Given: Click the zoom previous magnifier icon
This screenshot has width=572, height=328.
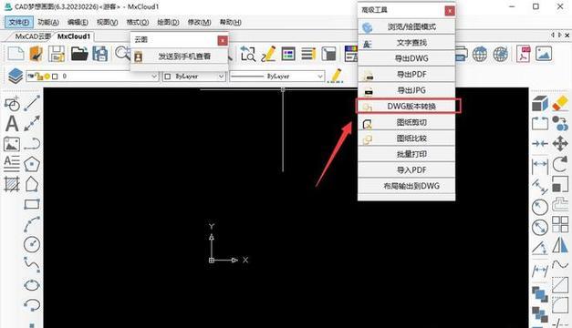Looking at the screenshot, I should [x=248, y=54].
